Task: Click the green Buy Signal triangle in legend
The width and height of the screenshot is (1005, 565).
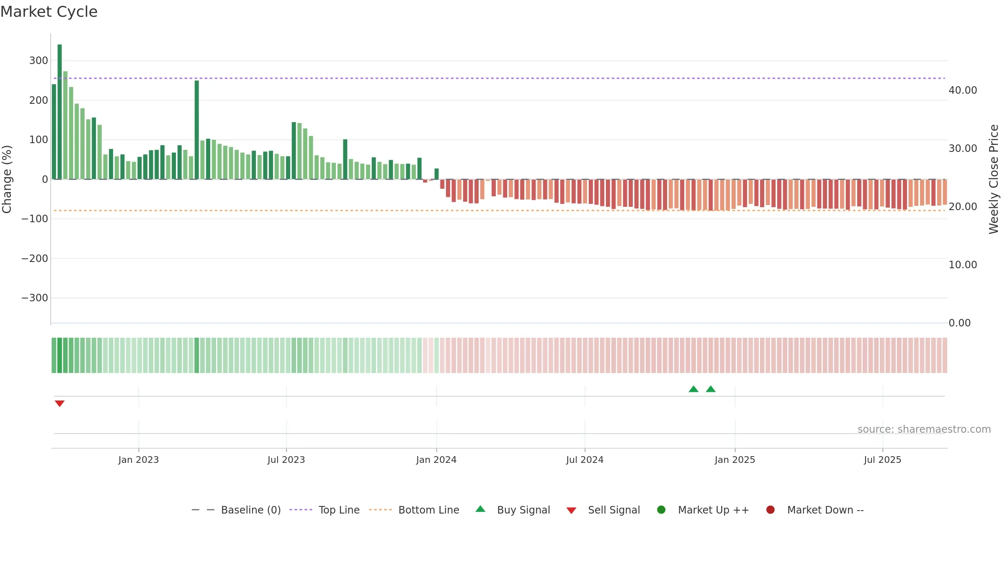Action: (x=481, y=509)
